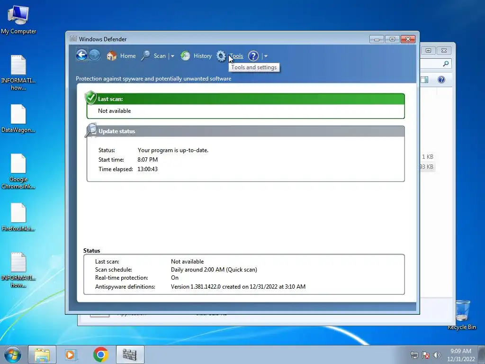Maximize the background Explorer window
The width and height of the screenshot is (485, 364).
[428, 50]
